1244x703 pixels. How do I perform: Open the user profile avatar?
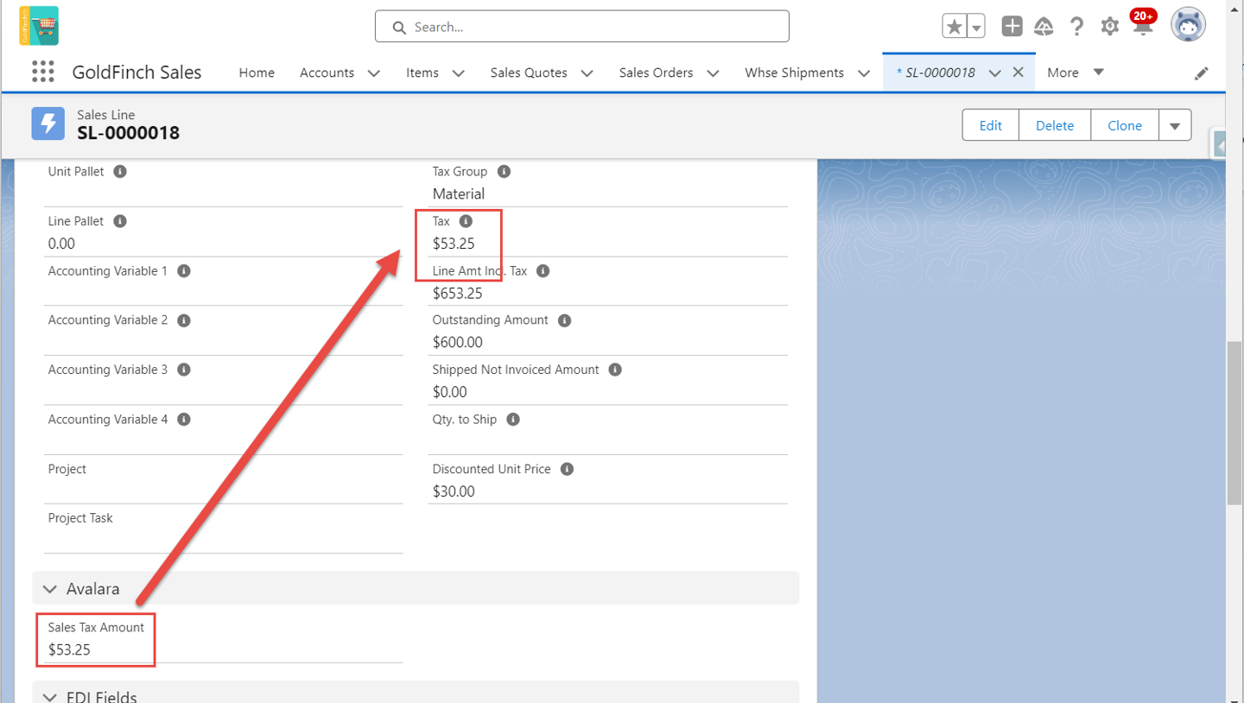tap(1188, 26)
